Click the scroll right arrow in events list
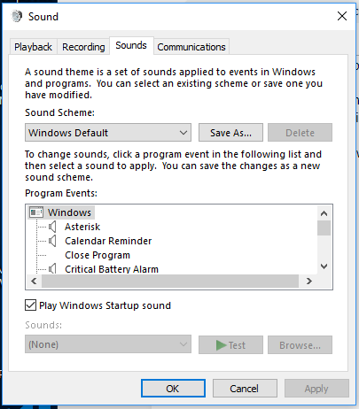 (309, 281)
